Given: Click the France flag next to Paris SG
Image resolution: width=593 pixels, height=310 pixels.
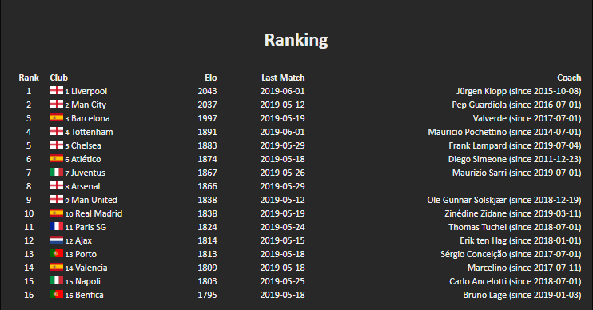Looking at the screenshot, I should (x=57, y=226).
